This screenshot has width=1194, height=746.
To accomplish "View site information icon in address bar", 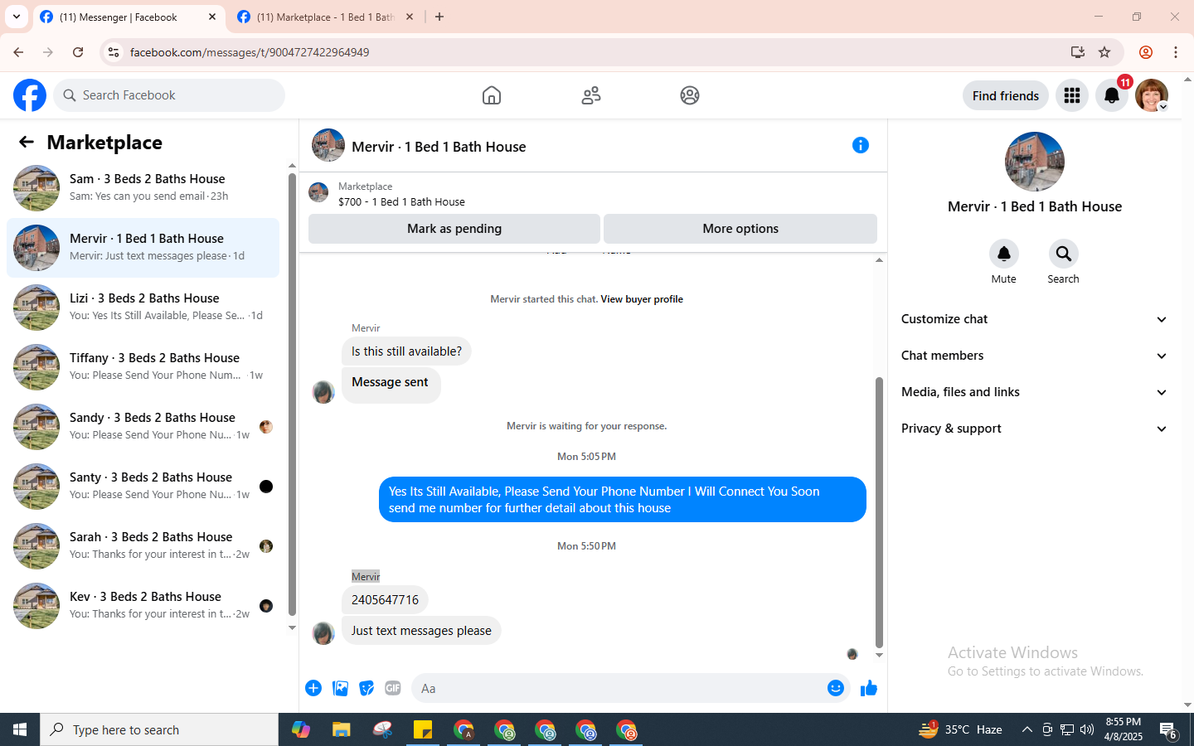I will [x=114, y=52].
